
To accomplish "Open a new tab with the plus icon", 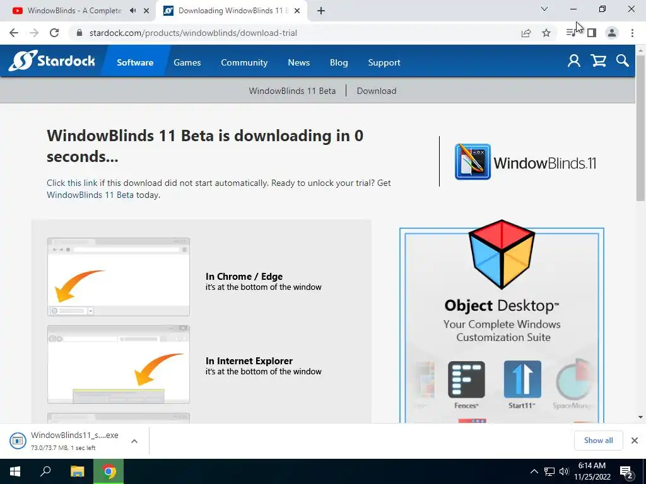I will 321,11.
